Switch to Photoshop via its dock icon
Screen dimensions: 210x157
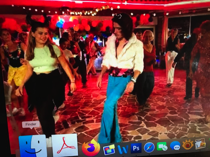tap(136, 148)
